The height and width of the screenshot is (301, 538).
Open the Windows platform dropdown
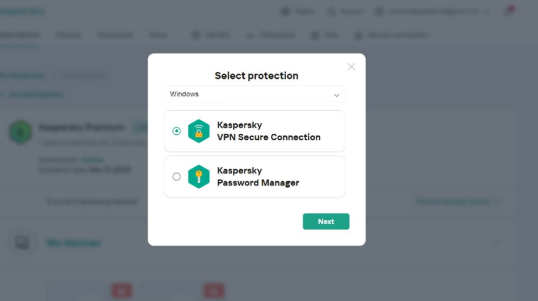click(254, 95)
